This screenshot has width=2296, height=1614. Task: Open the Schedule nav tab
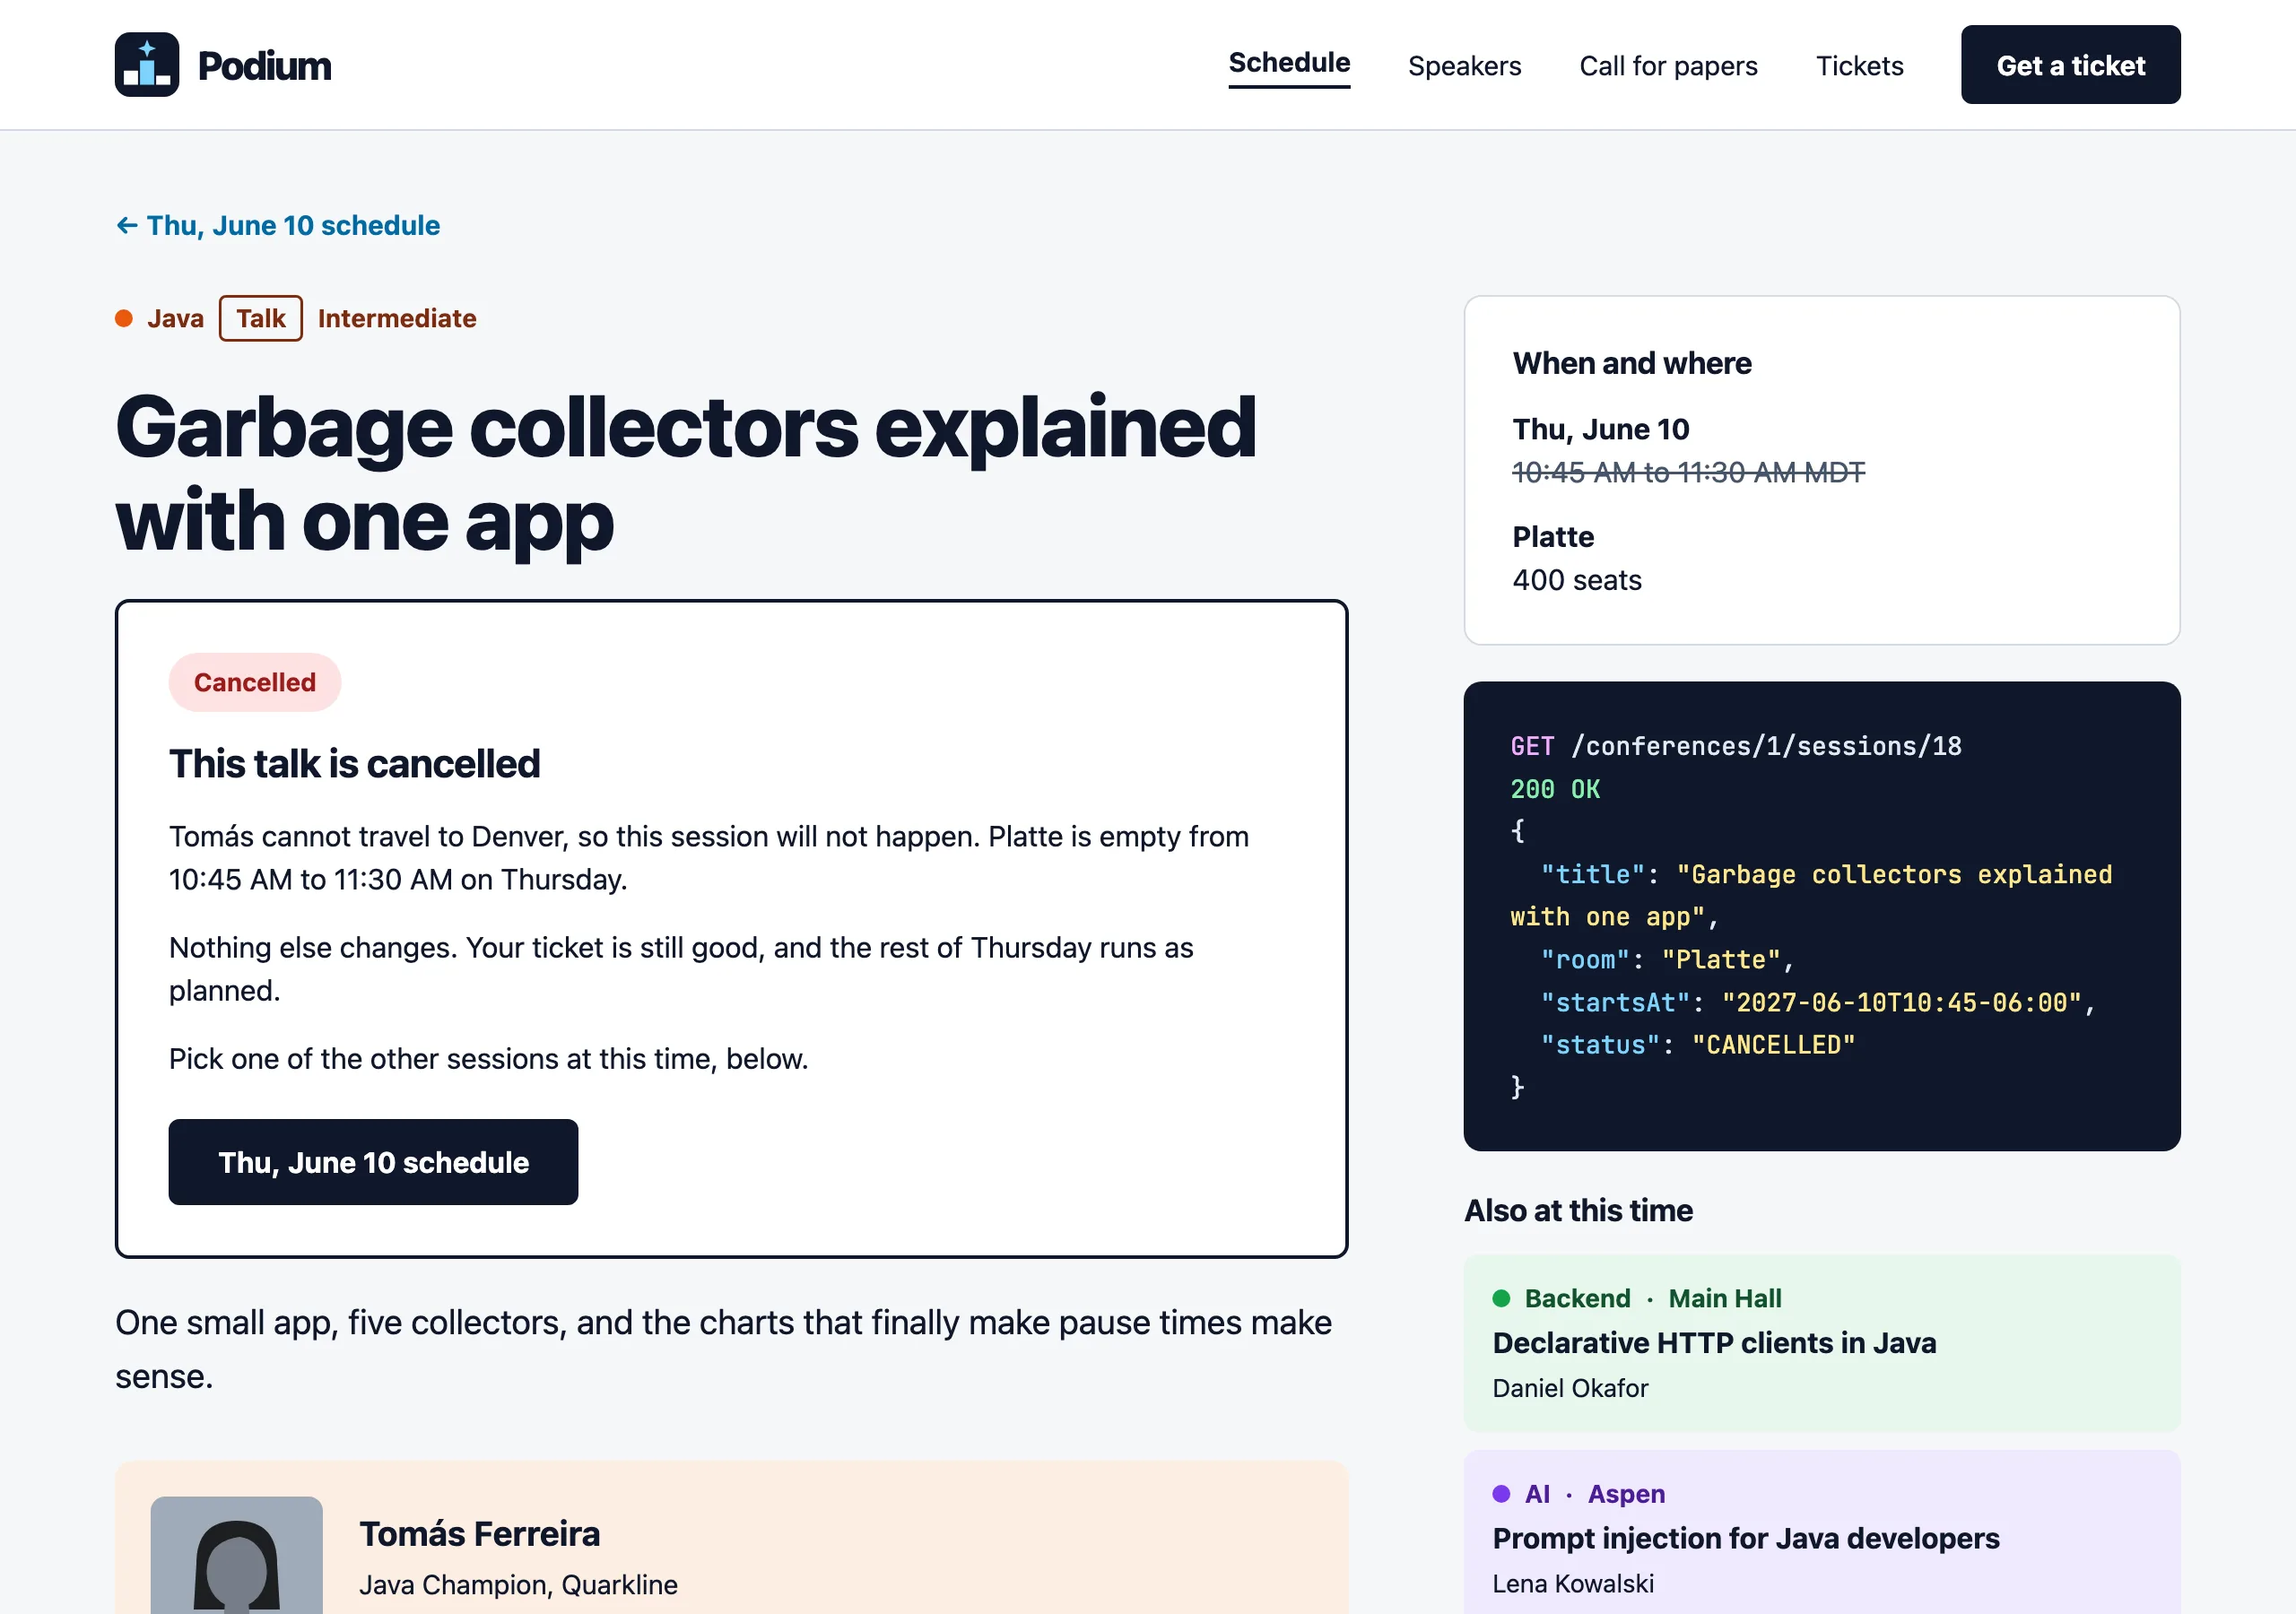pyautogui.click(x=1289, y=63)
